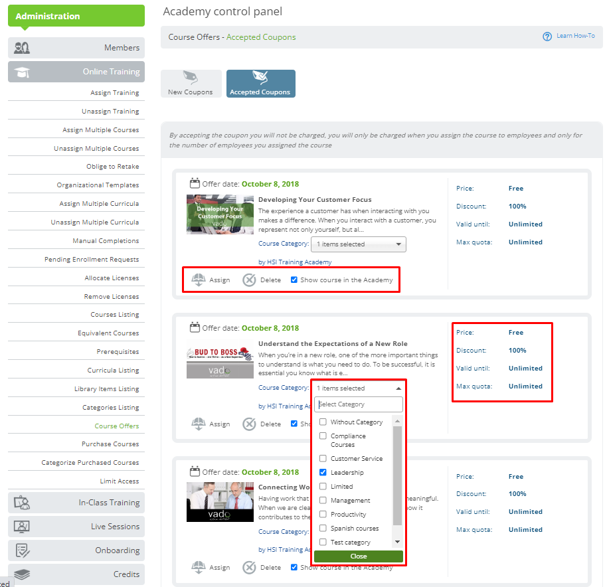Open Limit Access menu item
605x587 pixels.
point(120,481)
